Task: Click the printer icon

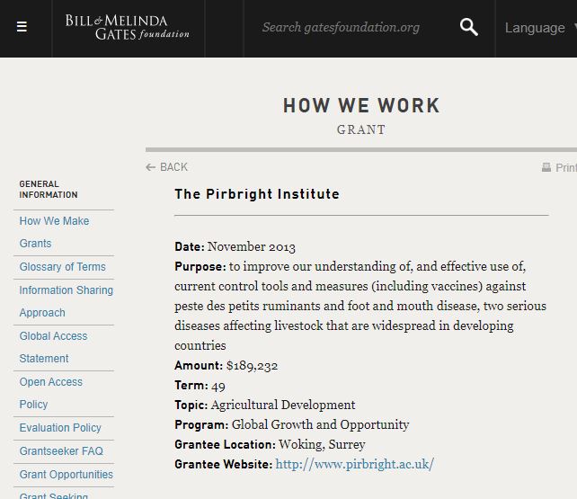Action: point(546,167)
